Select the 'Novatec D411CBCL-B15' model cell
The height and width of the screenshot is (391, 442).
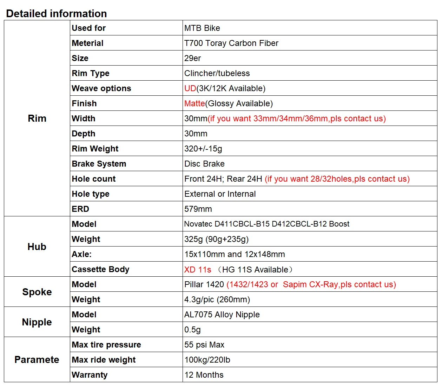(x=310, y=224)
